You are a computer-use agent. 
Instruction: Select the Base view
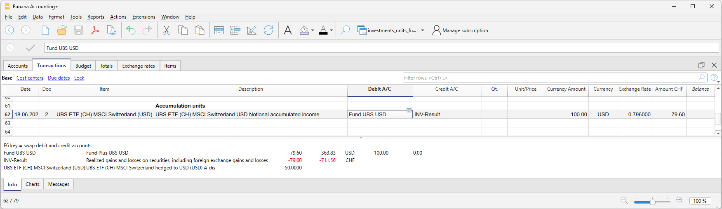pyautogui.click(x=7, y=78)
